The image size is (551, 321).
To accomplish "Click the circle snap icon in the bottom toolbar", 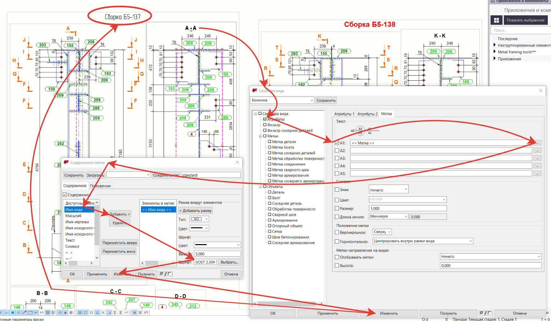I will pos(91,313).
